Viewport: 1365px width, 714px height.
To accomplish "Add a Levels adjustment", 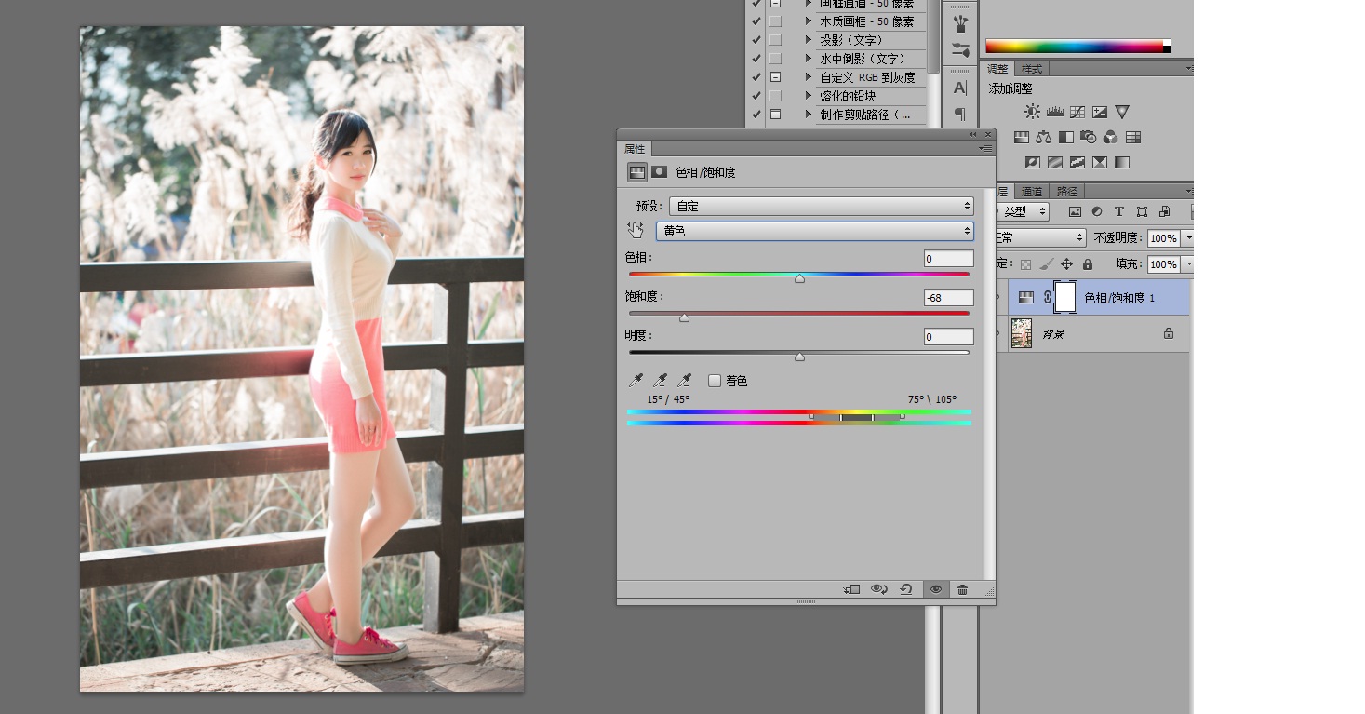I will [1054, 112].
